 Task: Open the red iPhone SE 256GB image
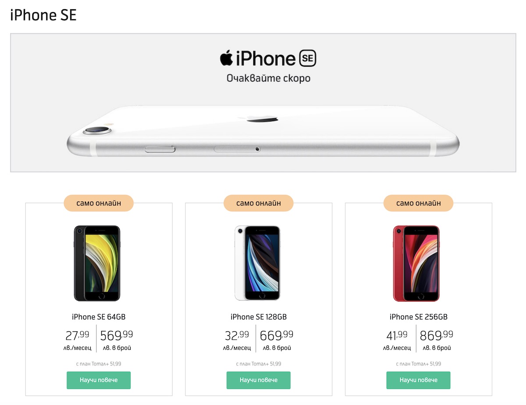click(416, 263)
